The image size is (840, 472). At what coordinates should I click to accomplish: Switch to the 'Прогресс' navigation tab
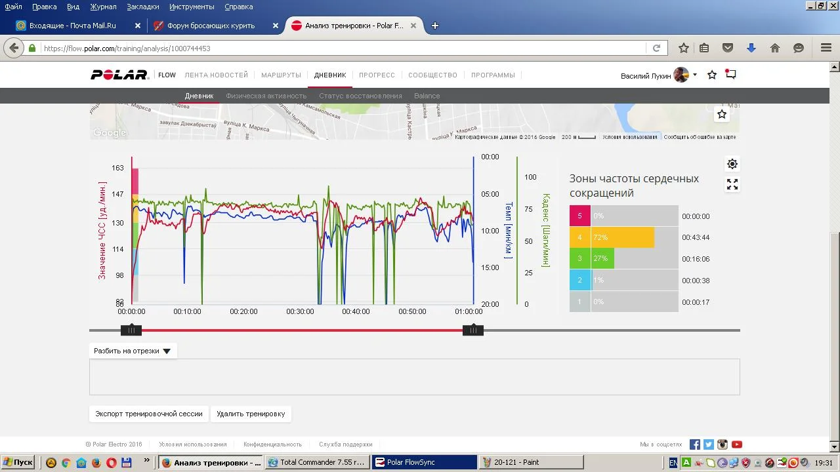tap(377, 75)
